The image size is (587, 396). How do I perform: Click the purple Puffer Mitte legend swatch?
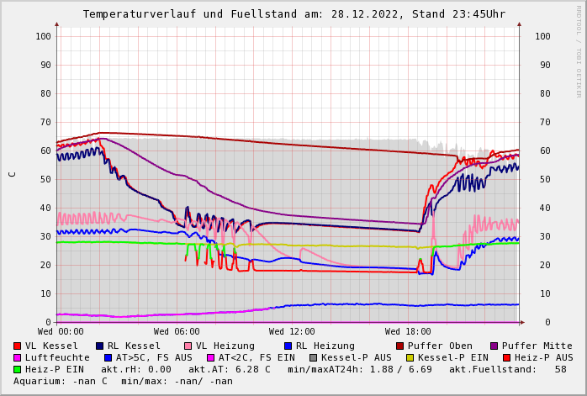coord(494,346)
